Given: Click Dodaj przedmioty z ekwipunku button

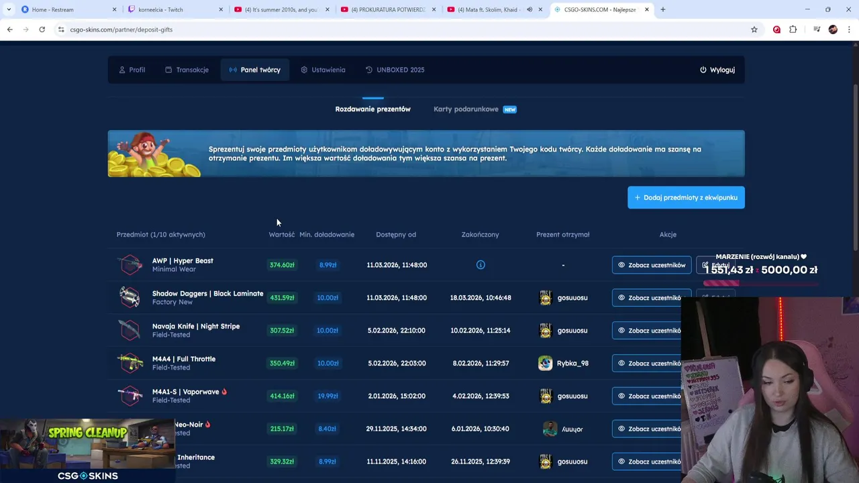Looking at the screenshot, I should (x=686, y=197).
